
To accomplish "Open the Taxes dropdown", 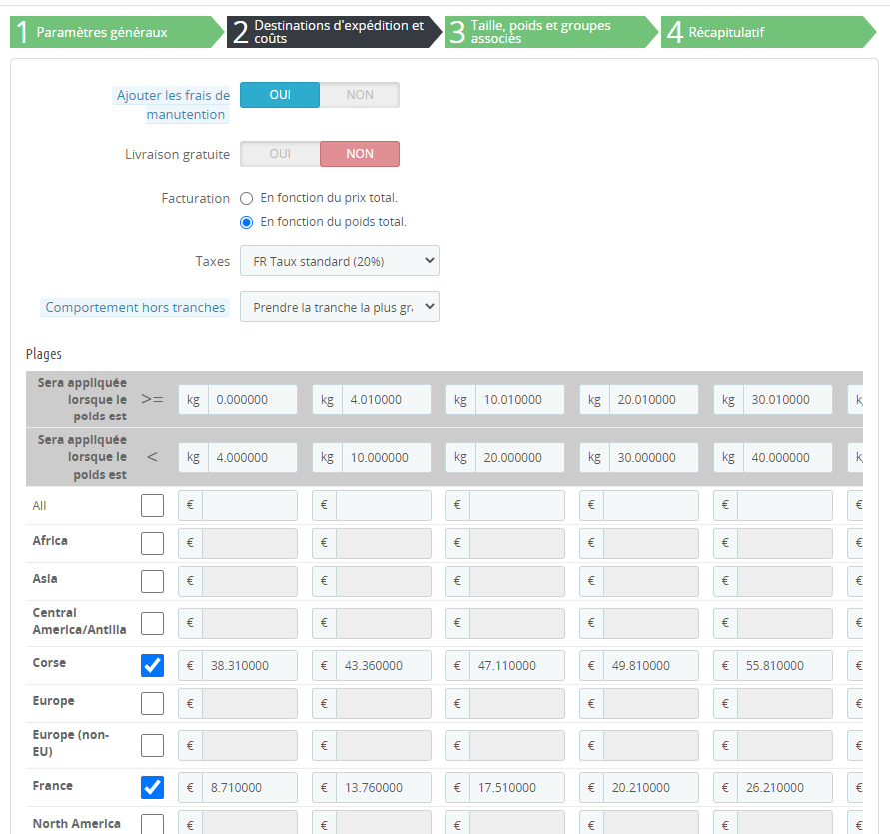I will click(340, 261).
